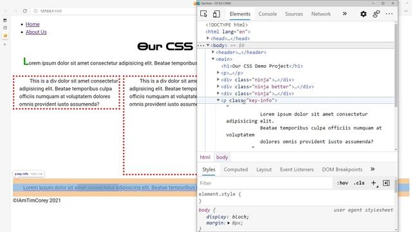Select the html breadcrumb
This screenshot has height=232, width=412.
205,157
